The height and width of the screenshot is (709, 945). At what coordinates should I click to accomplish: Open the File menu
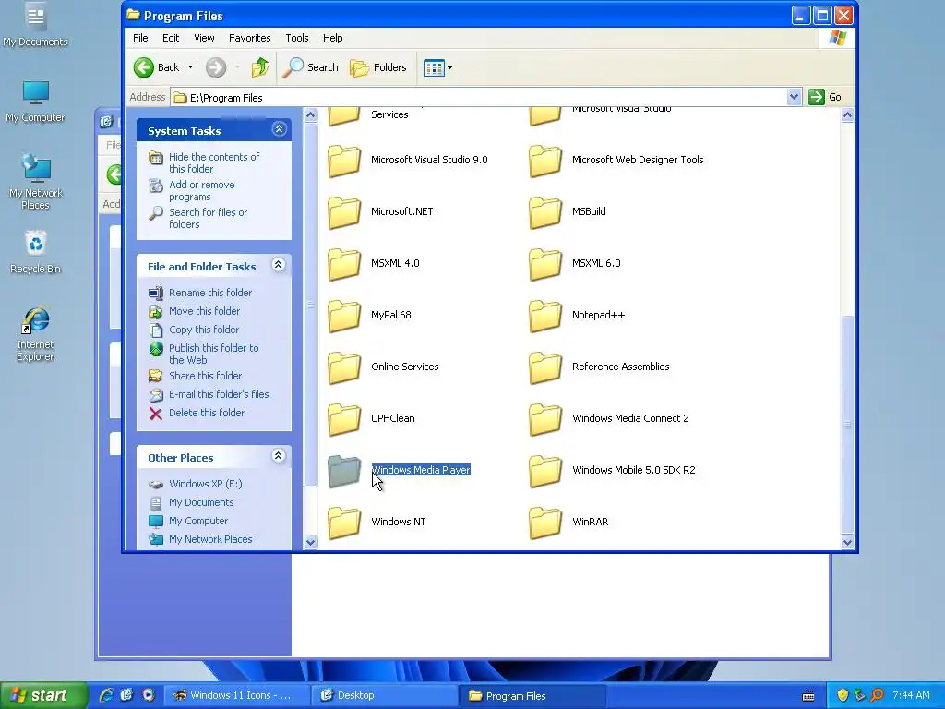point(140,37)
